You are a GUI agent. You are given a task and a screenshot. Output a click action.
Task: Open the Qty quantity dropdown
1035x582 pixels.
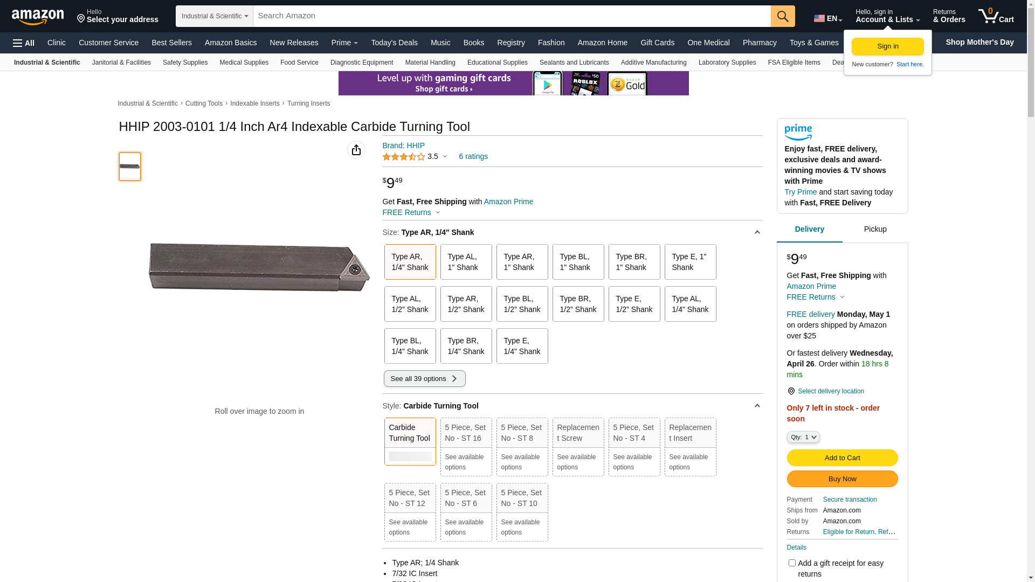point(803,437)
